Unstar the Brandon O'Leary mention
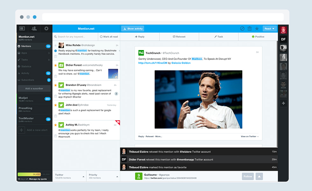The height and width of the screenshot is (191, 312). [x=55, y=85]
